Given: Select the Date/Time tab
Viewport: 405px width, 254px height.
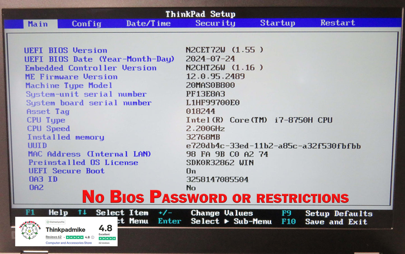Looking at the screenshot, I should [x=148, y=23].
